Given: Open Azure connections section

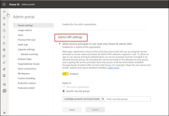Looking at the screenshot, I should tap(27, 69).
